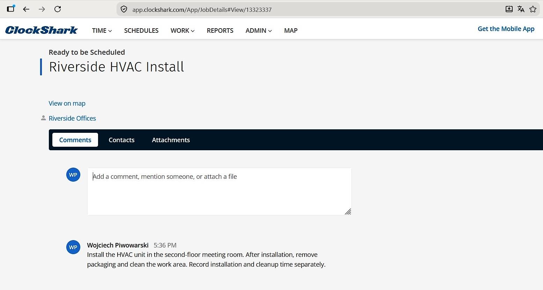
Task: Open the REPORTS page
Action: pyautogui.click(x=220, y=31)
